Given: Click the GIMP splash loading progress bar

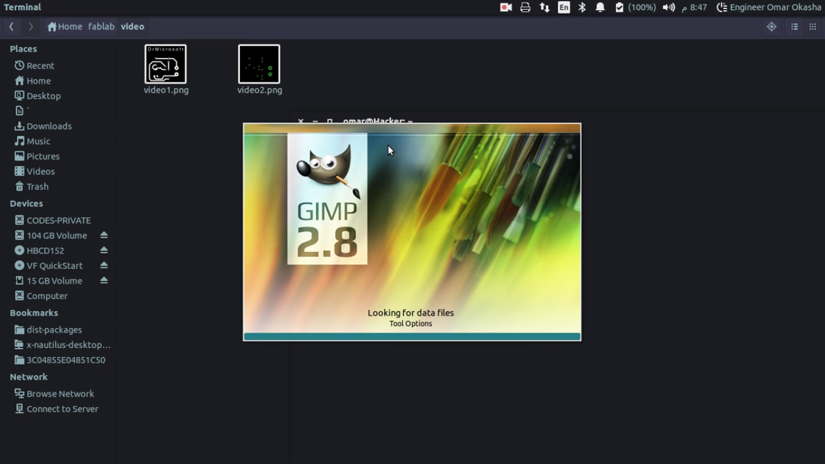Looking at the screenshot, I should pos(412,337).
